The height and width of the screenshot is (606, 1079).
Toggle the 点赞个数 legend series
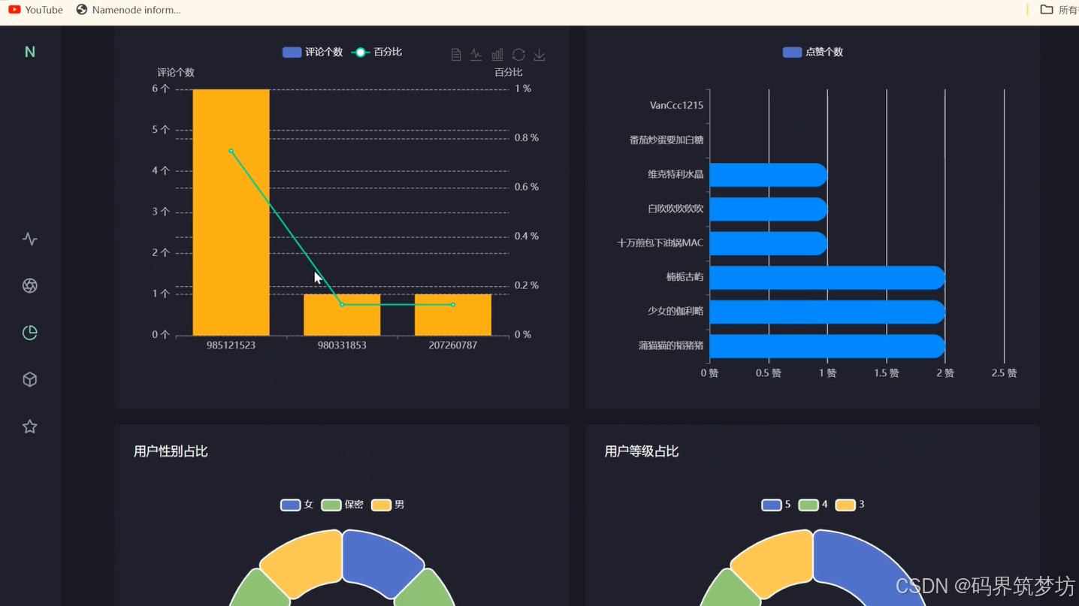point(813,52)
